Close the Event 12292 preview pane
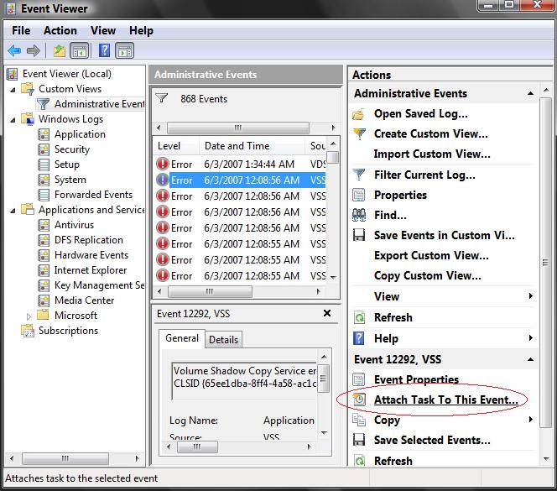 coord(327,313)
